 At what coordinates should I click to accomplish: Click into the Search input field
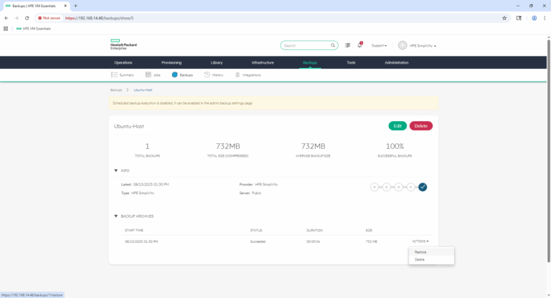coord(304,45)
